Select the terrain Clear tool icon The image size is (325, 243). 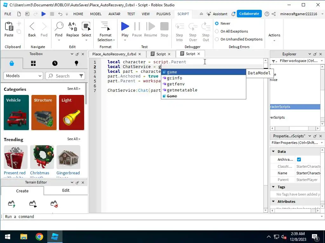point(54,204)
